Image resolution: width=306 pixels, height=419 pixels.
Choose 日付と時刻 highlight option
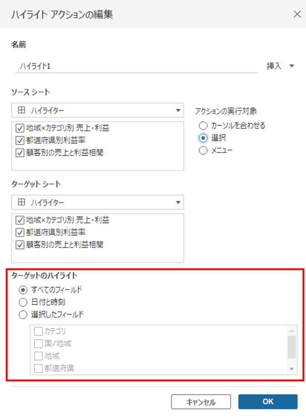(23, 302)
